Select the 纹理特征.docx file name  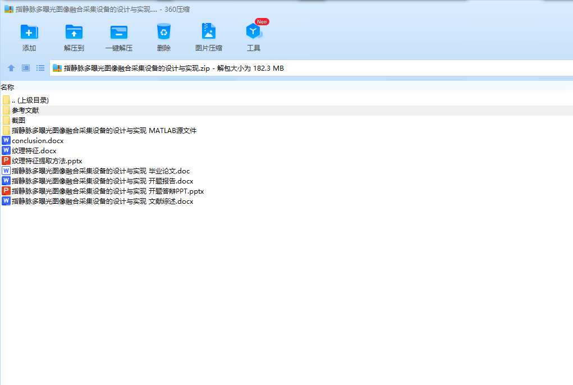point(34,151)
